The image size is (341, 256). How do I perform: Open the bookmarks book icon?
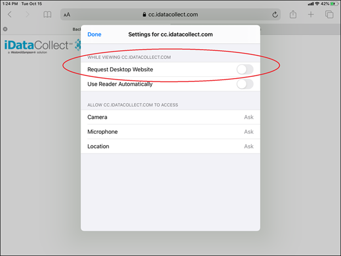click(x=48, y=15)
